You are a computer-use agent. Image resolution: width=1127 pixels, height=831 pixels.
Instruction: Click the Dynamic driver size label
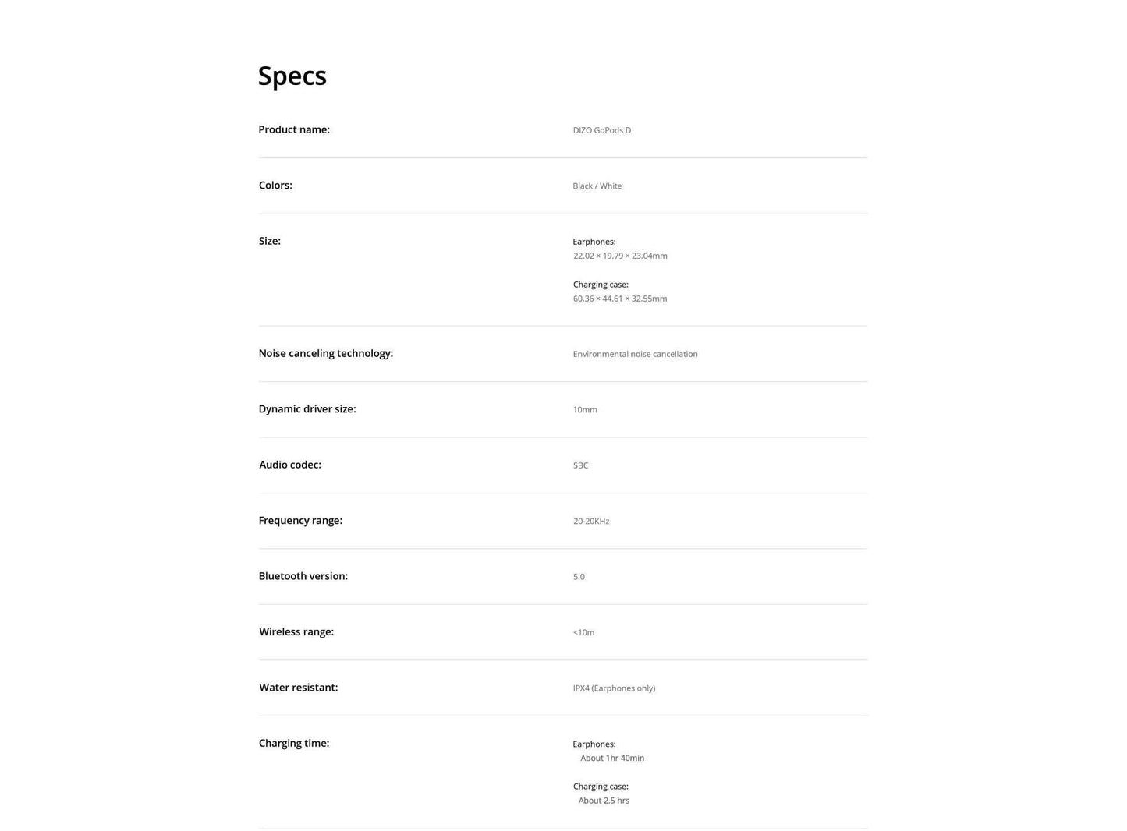click(307, 409)
